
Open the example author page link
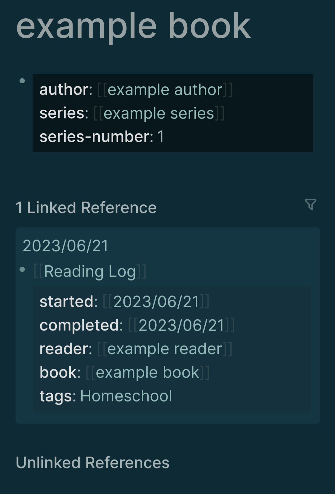[x=165, y=90]
